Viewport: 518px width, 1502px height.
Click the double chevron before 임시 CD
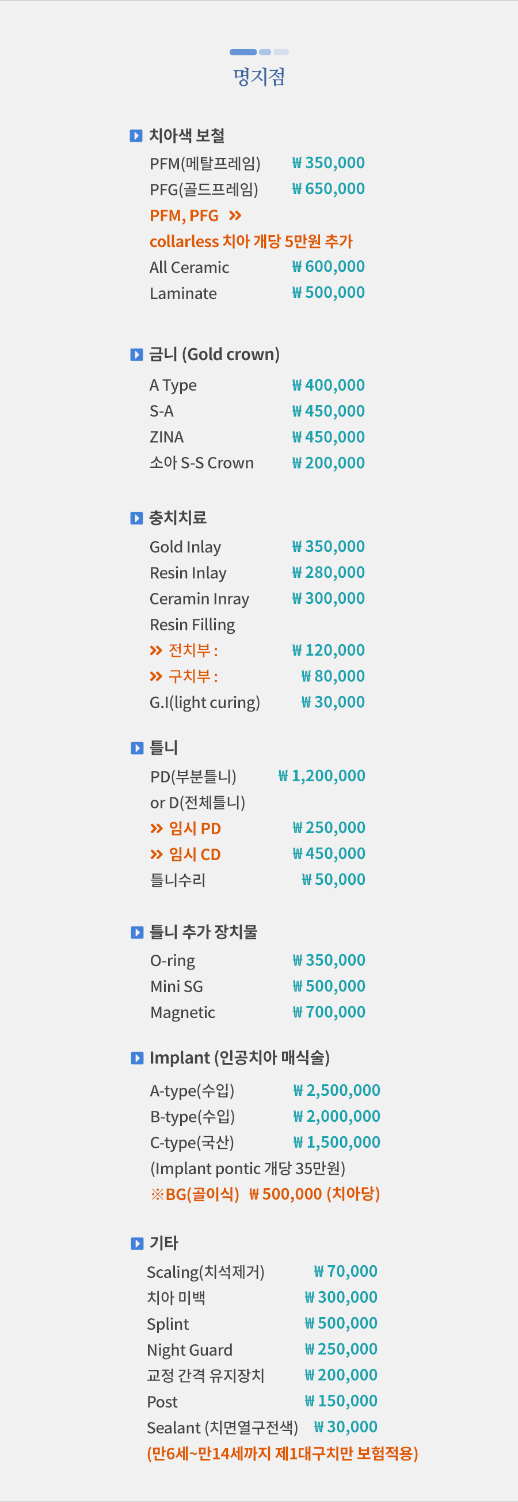[x=156, y=855]
